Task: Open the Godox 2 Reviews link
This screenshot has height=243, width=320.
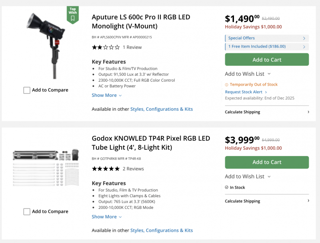Action: [x=133, y=169]
